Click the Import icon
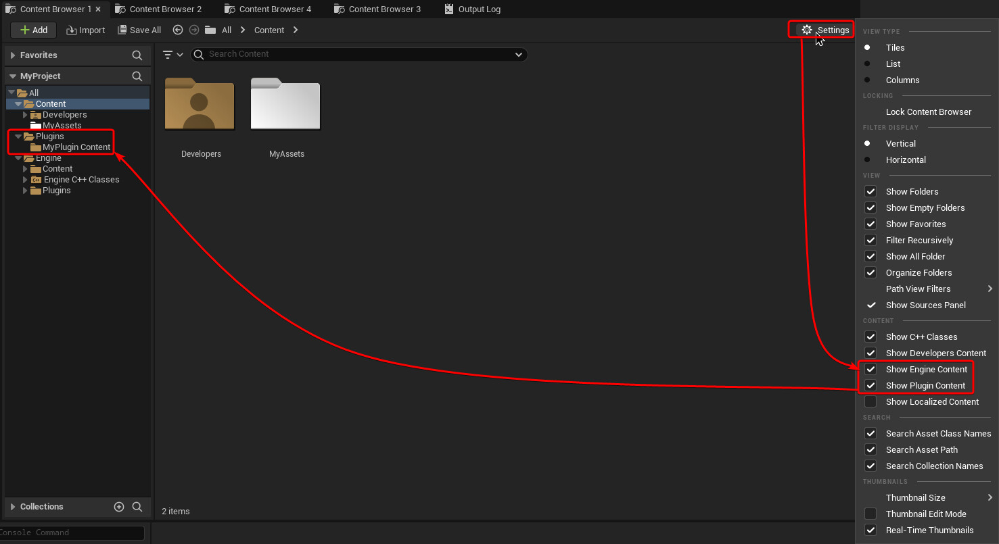The height and width of the screenshot is (544, 999). (85, 30)
